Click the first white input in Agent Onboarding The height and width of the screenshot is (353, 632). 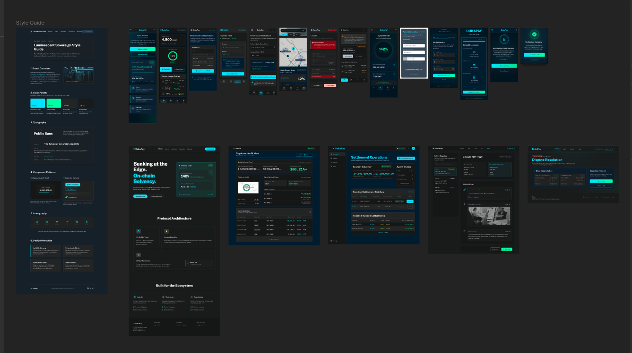coord(414,45)
